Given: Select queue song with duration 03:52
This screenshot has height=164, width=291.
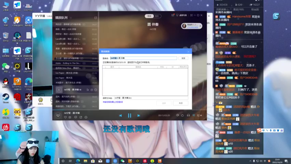Looking at the screenshot, I should click(76, 29).
